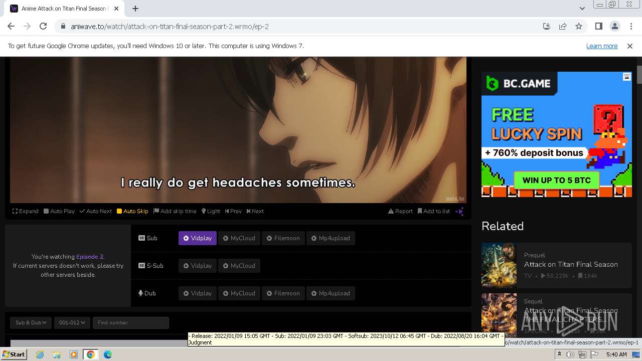The height and width of the screenshot is (361, 642).
Task: Go to the Prev episode
Action: [233, 211]
